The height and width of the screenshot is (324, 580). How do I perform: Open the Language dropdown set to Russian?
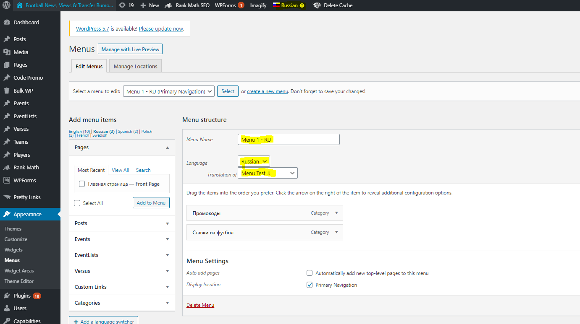[x=254, y=161]
